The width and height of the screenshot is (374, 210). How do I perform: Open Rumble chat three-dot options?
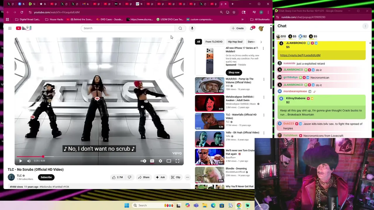(x=365, y=26)
